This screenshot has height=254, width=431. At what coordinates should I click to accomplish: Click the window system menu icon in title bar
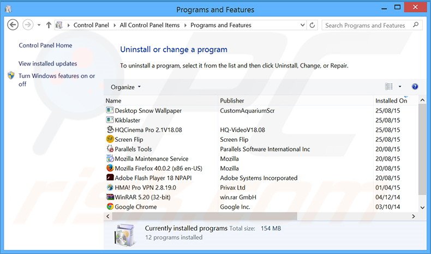8,9
